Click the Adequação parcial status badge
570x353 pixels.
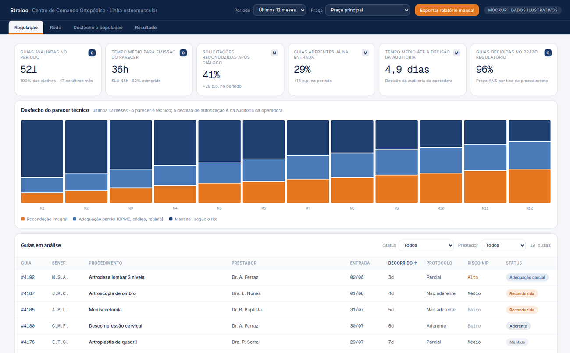527,277
